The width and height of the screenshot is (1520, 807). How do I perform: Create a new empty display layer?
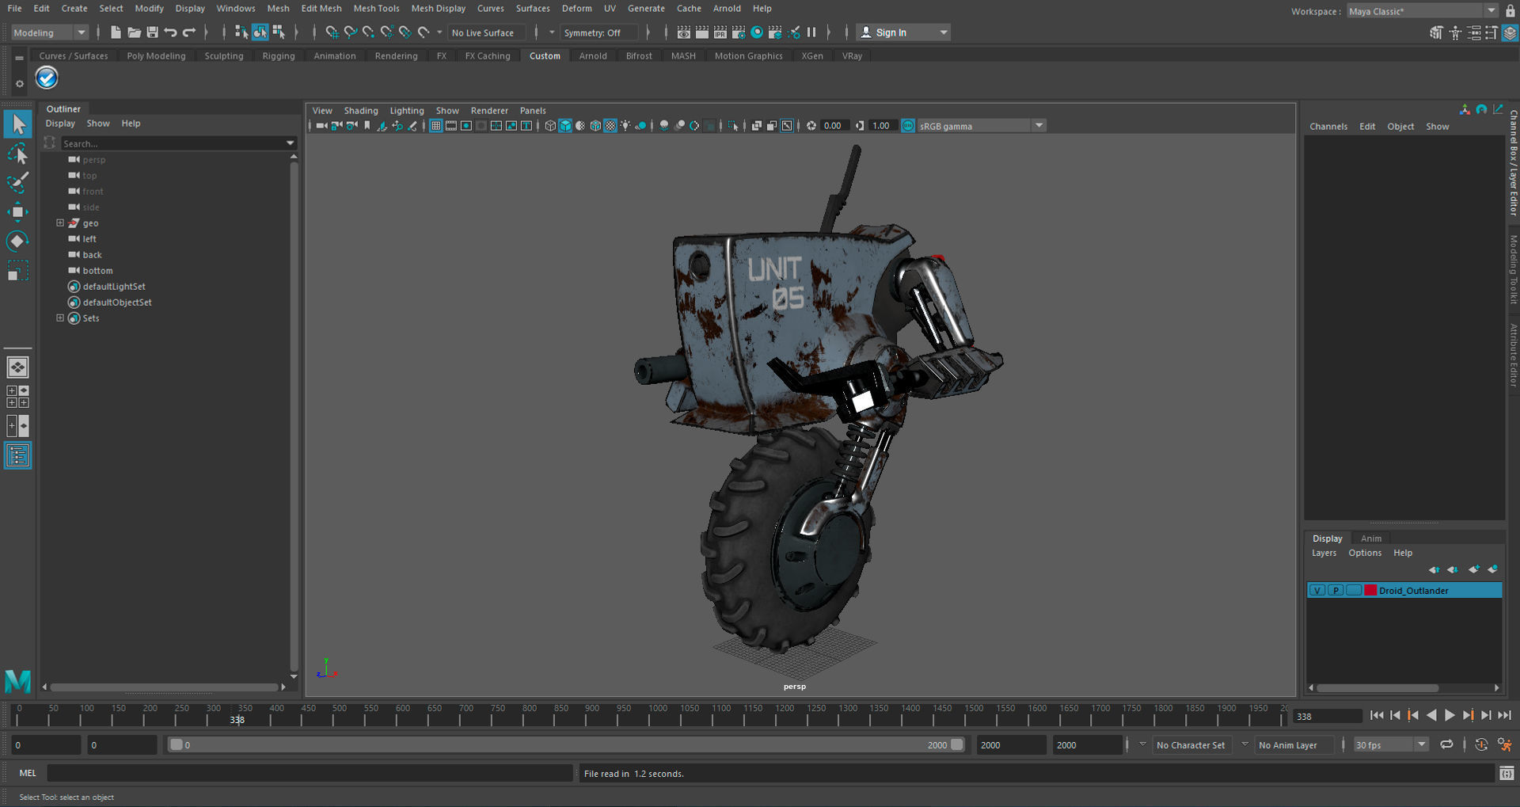tap(1473, 569)
